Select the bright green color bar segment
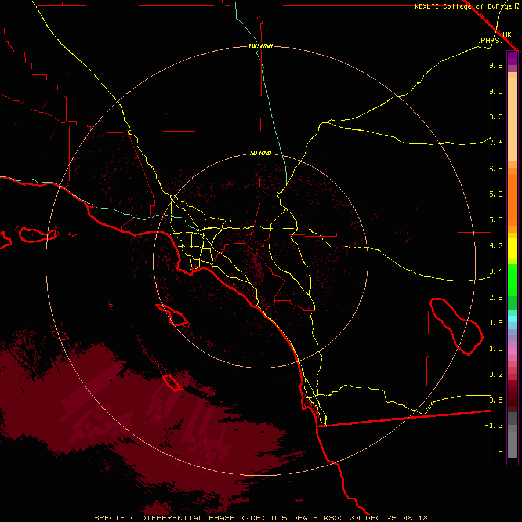 point(512,280)
